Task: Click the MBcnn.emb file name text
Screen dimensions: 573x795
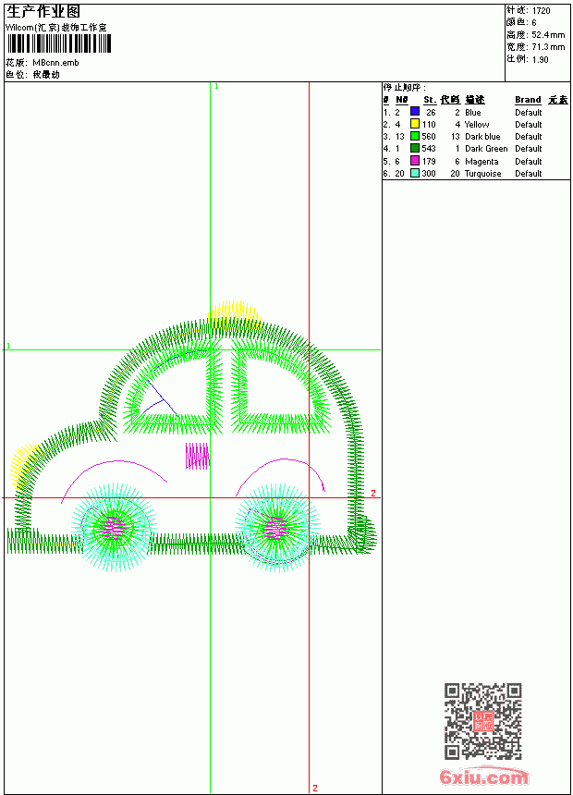Action: (x=55, y=63)
